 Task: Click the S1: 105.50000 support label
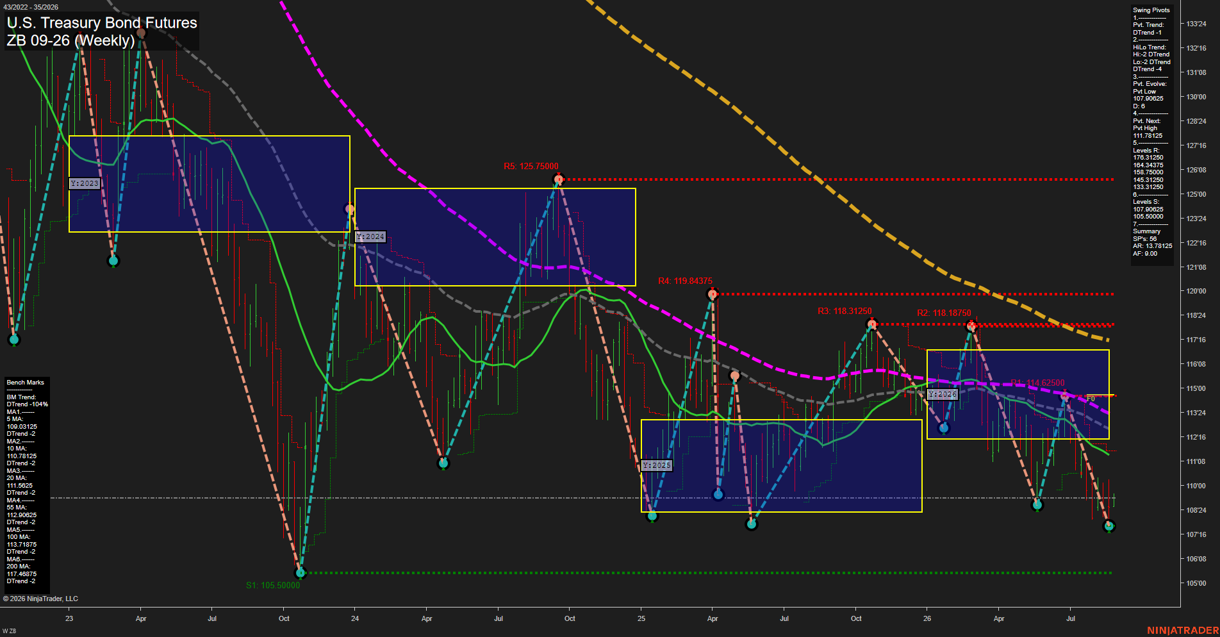point(273,585)
